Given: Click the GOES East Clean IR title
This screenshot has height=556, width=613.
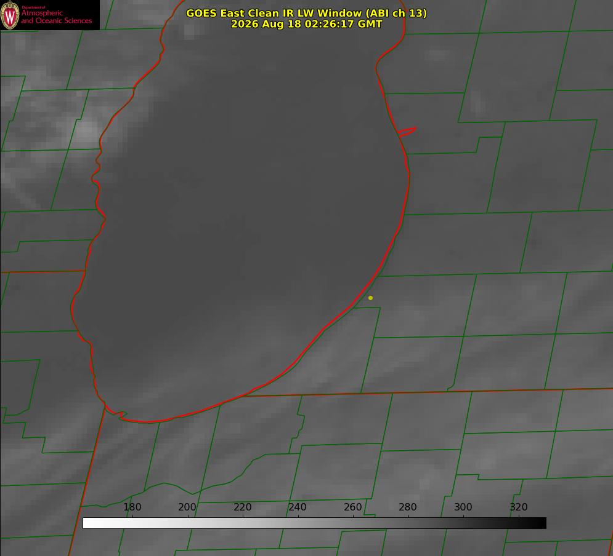Looking at the screenshot, I should (307, 13).
